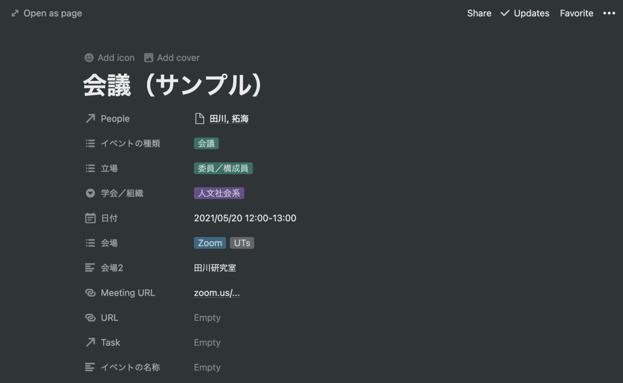Toggle Favorite for this page
Screen dimensions: 623x383
tap(576, 13)
